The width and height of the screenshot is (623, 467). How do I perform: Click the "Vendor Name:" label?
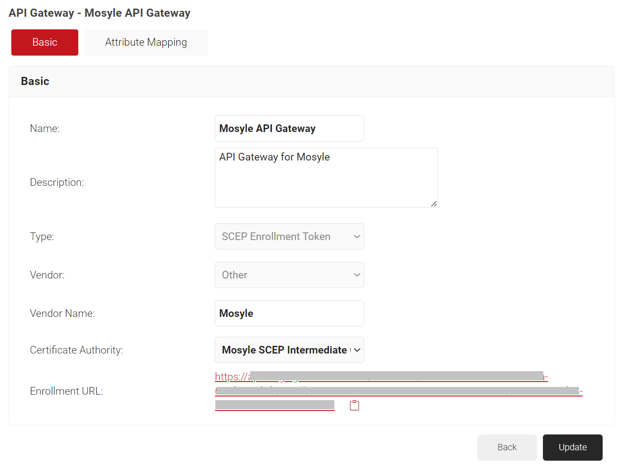point(62,313)
